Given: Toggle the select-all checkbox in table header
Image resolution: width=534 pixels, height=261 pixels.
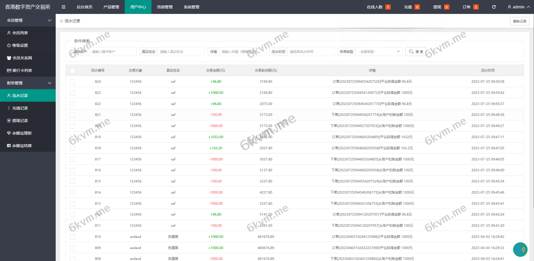Looking at the screenshot, I should [72, 71].
